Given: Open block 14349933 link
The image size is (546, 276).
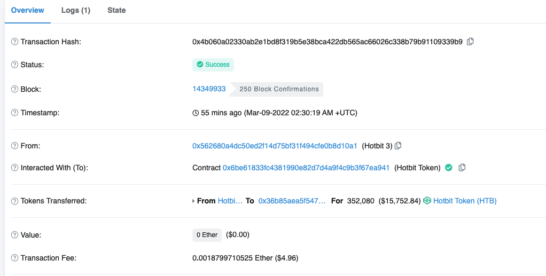Looking at the screenshot, I should click(209, 89).
